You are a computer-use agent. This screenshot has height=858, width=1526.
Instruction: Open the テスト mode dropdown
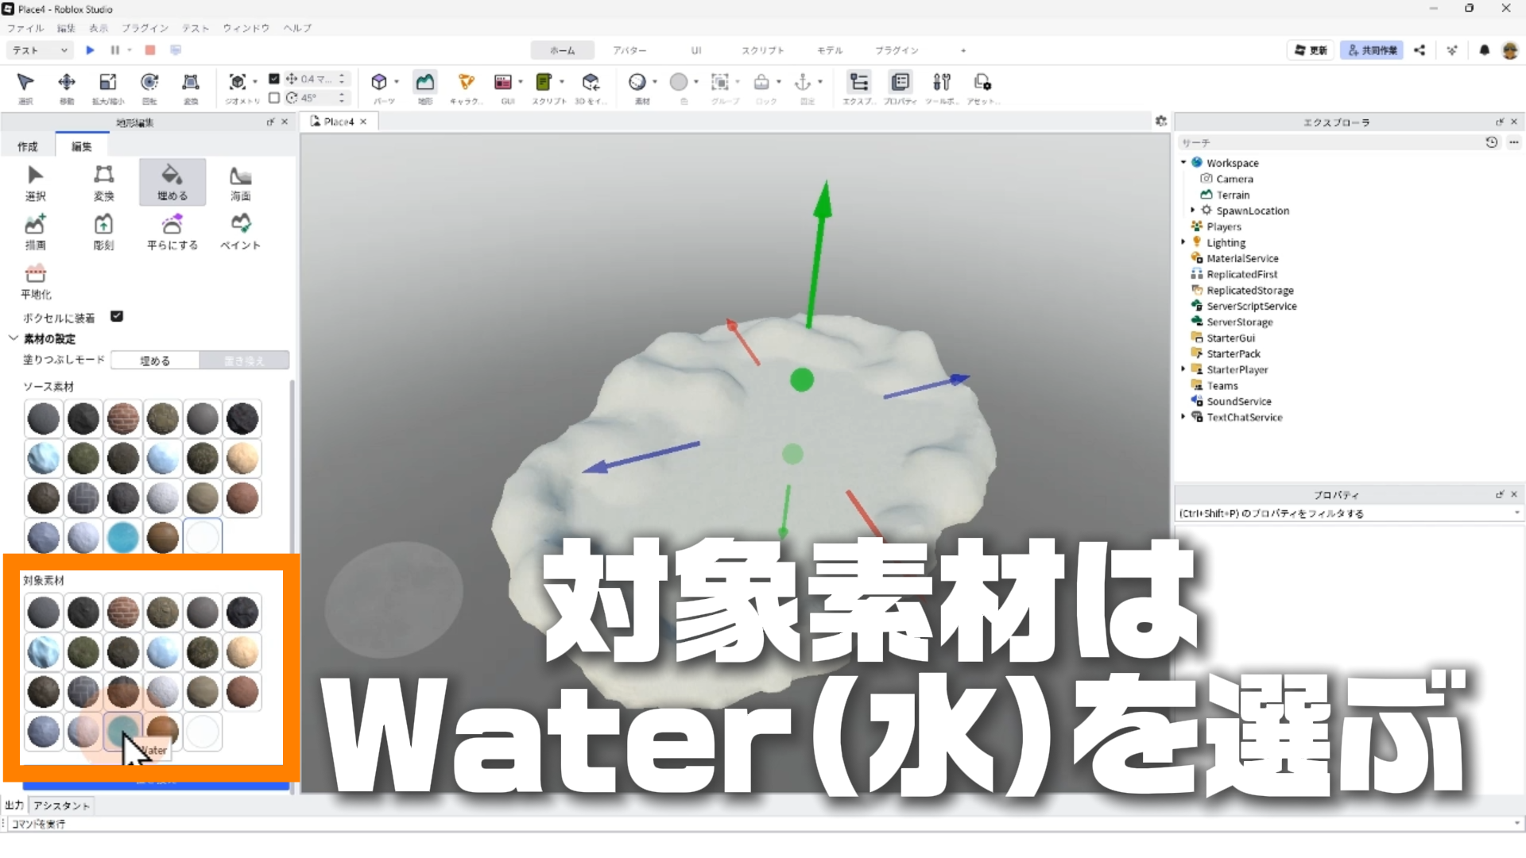(40, 50)
